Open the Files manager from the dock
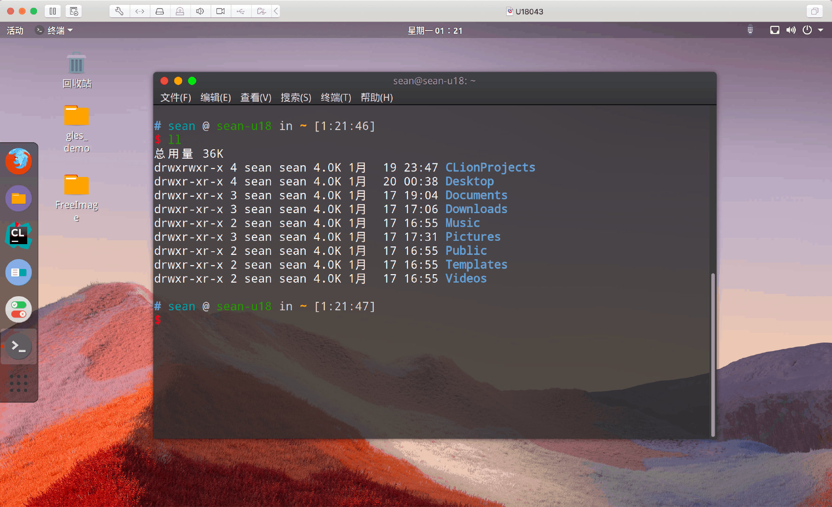Viewport: 832px width, 507px height. pyautogui.click(x=19, y=198)
